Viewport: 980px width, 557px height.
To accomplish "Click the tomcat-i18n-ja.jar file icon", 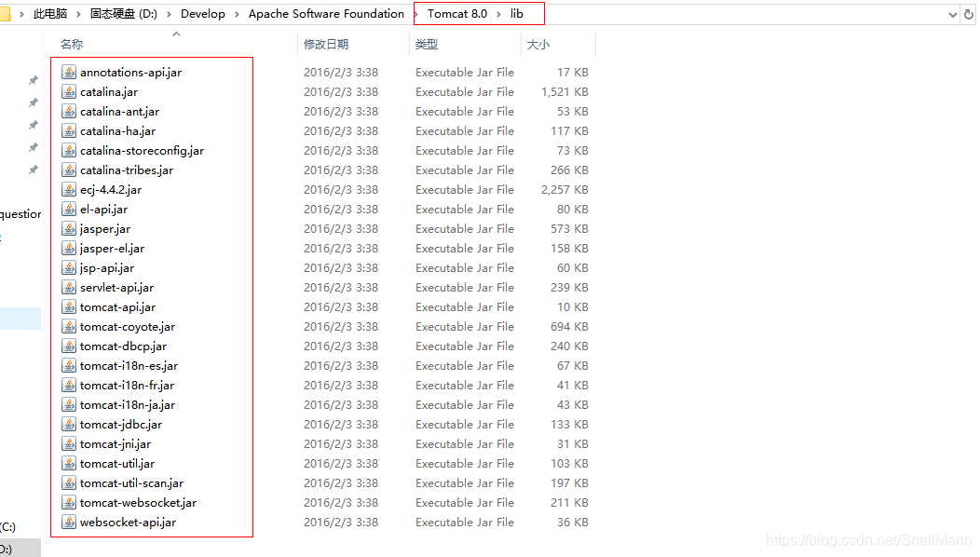I will 69,405.
